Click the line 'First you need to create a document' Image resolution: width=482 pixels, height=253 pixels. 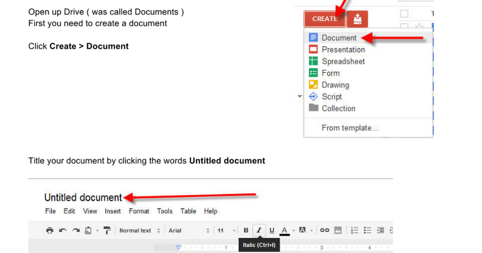click(x=98, y=23)
